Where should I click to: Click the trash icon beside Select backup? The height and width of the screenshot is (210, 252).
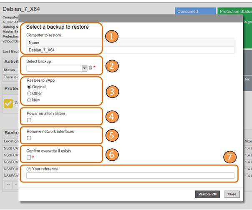[x=91, y=67]
